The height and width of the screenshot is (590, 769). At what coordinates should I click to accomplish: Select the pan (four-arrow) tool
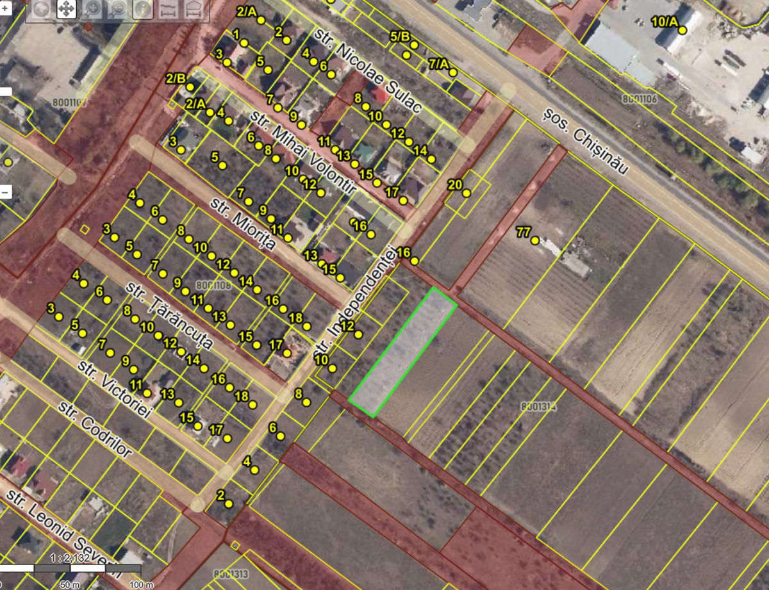(x=66, y=8)
